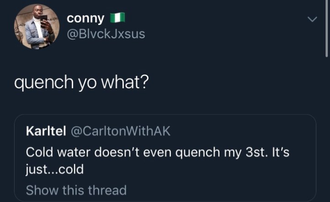Open the tweet options chevron arrow
This screenshot has height=202, width=330.
click(x=312, y=19)
